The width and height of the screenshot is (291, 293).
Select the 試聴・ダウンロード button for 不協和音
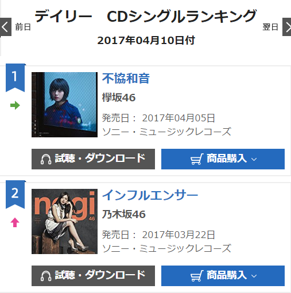[x=93, y=159]
